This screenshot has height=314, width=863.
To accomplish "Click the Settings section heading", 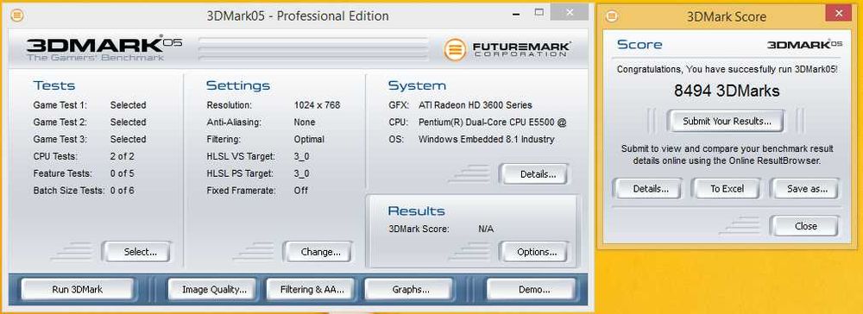I will 238,85.
